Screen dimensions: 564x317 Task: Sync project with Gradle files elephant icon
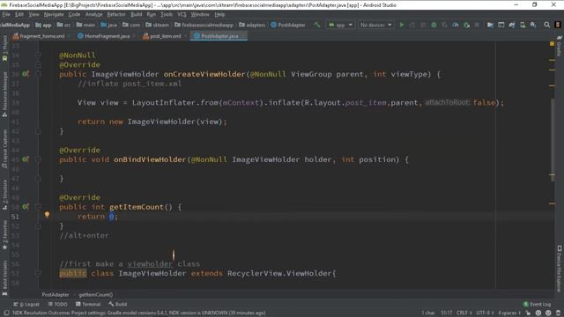click(x=512, y=25)
